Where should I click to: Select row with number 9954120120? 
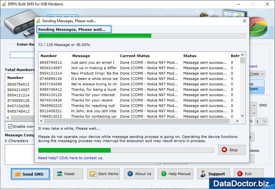click(x=140, y=95)
